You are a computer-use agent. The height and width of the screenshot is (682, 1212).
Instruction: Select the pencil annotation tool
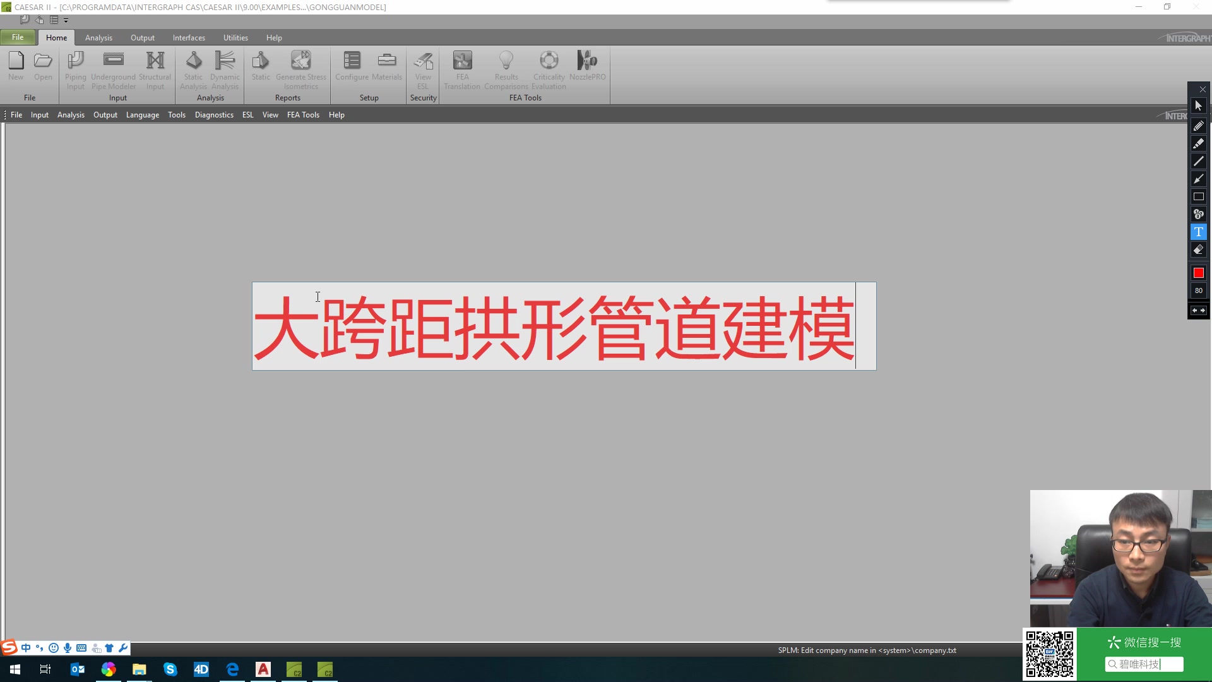(x=1198, y=126)
